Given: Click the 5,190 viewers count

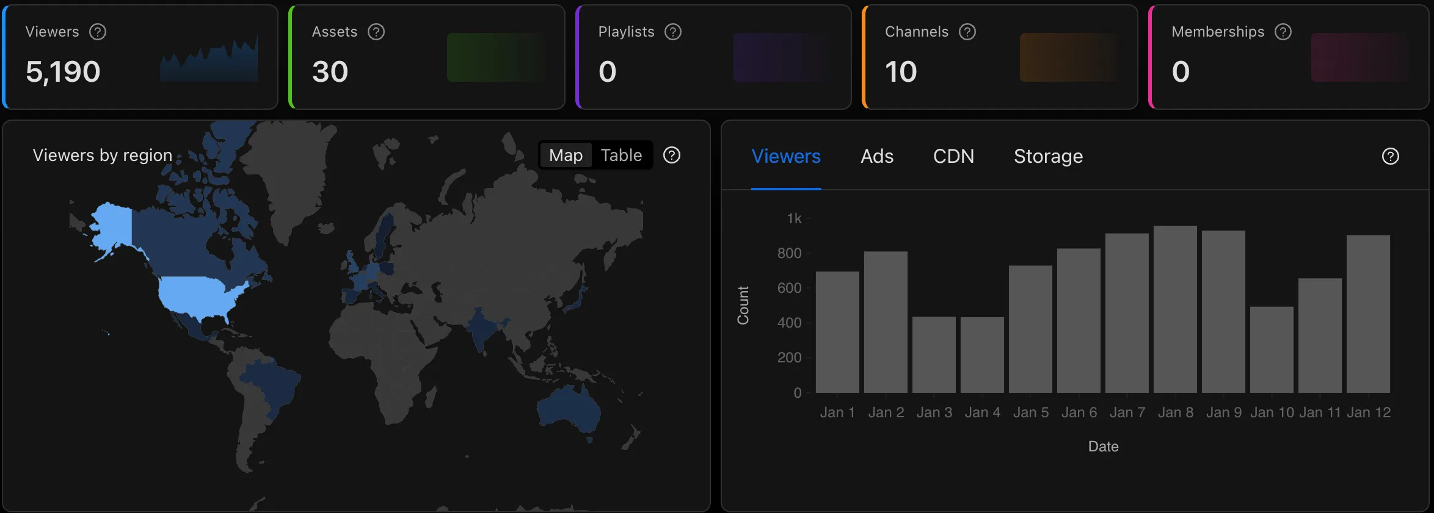Looking at the screenshot, I should [x=63, y=72].
